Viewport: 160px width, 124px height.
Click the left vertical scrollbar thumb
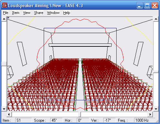[4, 64]
